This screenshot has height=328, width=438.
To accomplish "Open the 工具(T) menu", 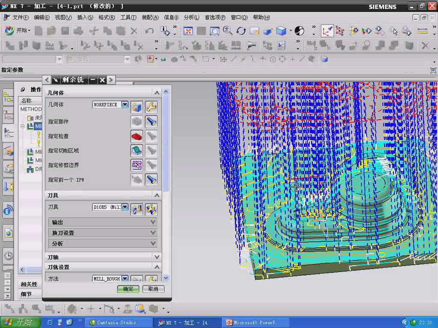I will tap(128, 17).
